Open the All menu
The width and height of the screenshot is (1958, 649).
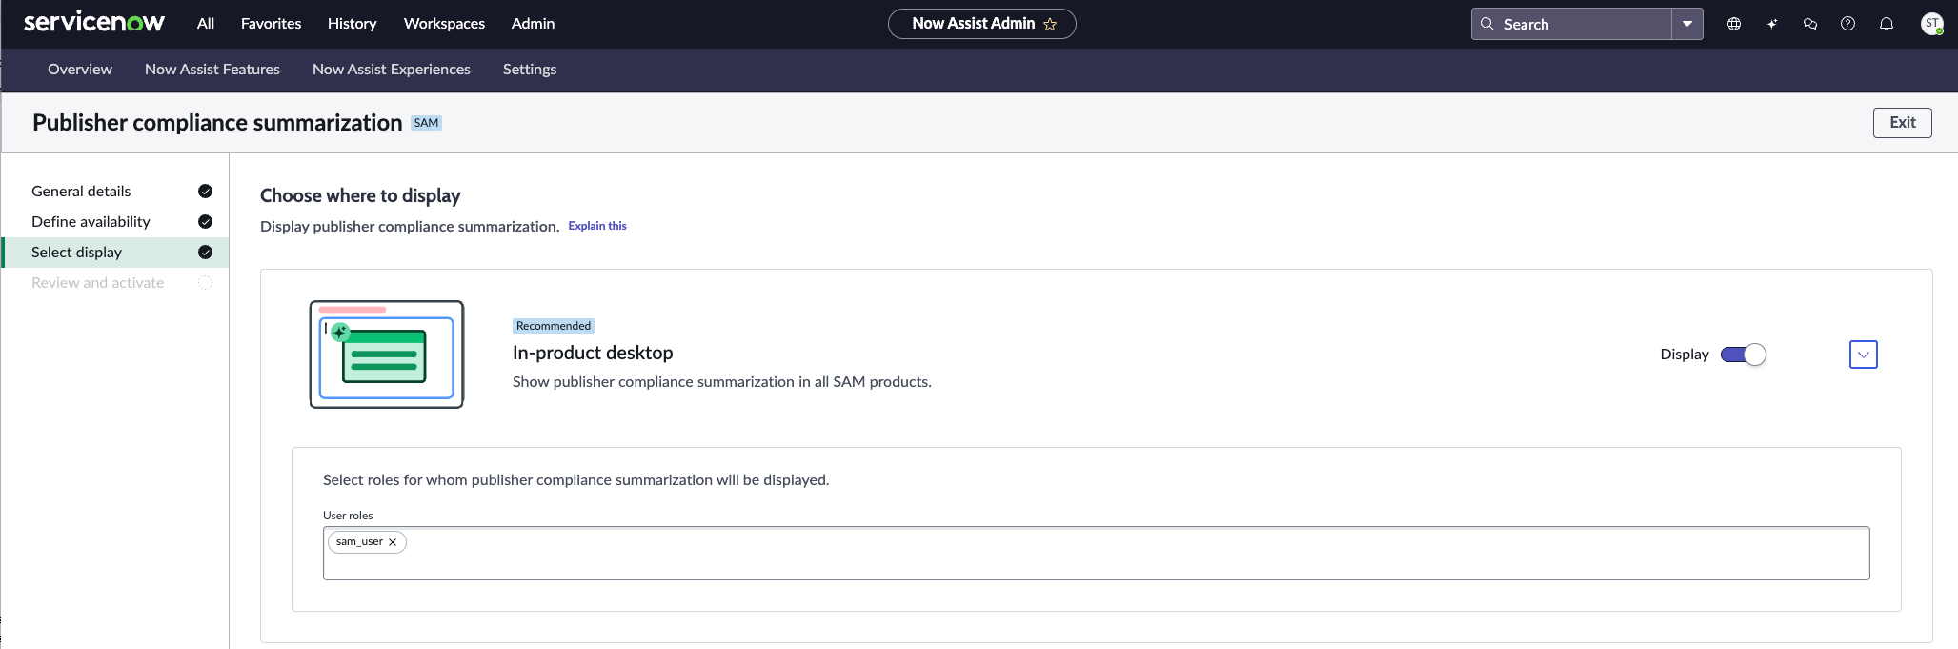tap(206, 24)
